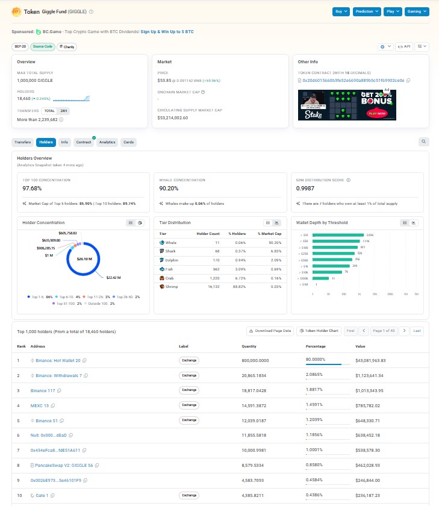The image size is (439, 506).
Task: Select TOTAL transfers toggle
Action: (x=49, y=111)
